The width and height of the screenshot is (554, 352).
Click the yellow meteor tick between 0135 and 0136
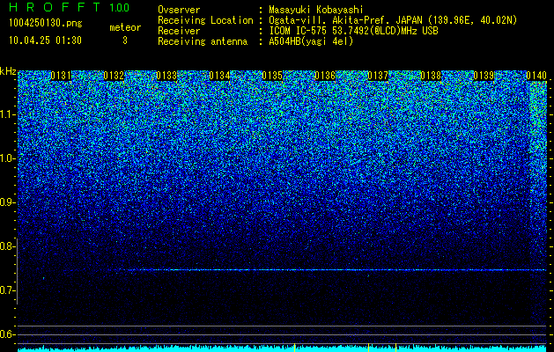[x=294, y=347]
